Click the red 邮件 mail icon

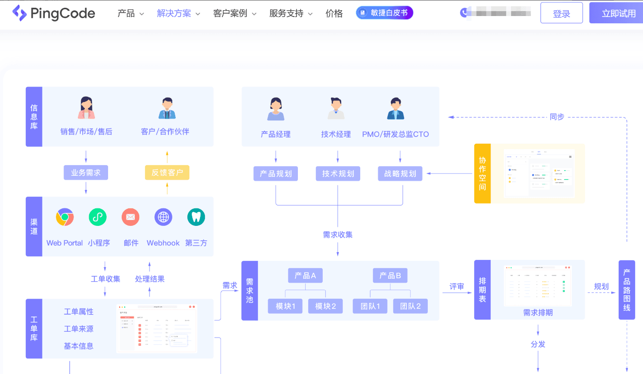pyautogui.click(x=130, y=217)
